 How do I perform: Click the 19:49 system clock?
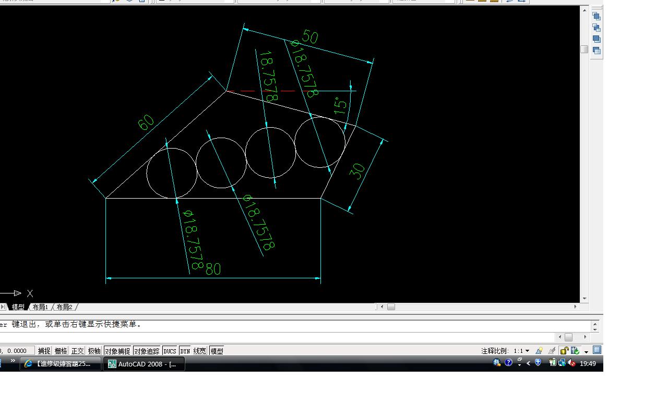(588, 363)
